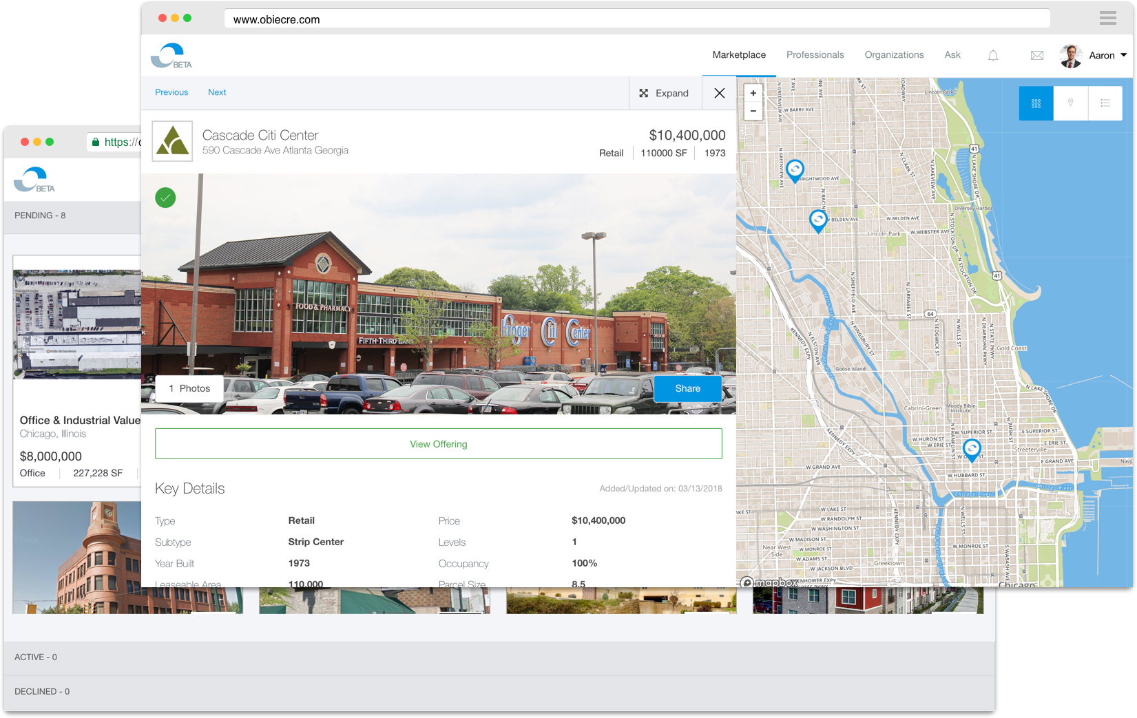
Task: Click the Cascade Citi Center title
Action: (x=260, y=136)
